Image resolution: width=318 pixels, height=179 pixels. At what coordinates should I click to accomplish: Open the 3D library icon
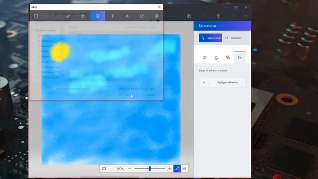click(157, 16)
